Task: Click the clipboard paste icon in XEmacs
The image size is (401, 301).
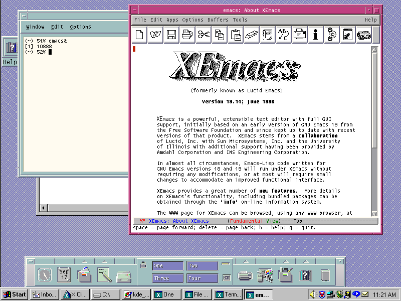Action: [x=236, y=35]
